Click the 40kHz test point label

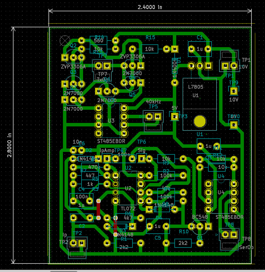pos(153,102)
